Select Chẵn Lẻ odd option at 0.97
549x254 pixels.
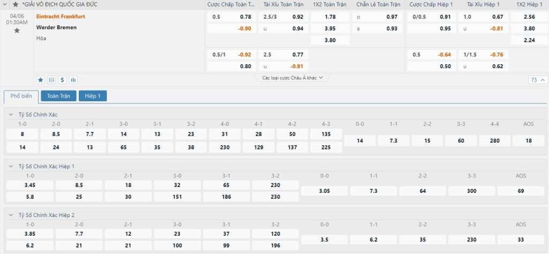(x=377, y=17)
